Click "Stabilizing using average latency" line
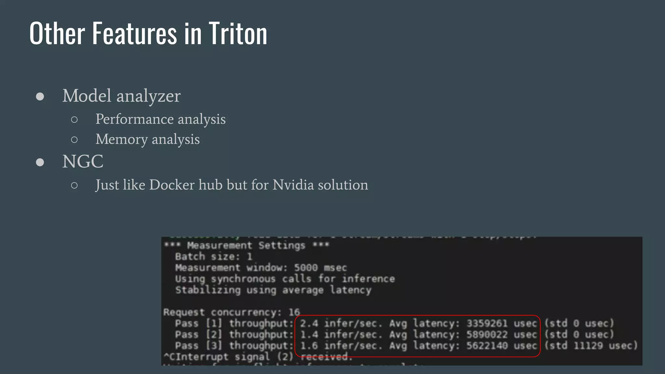This screenshot has height=374, width=665. tap(273, 290)
